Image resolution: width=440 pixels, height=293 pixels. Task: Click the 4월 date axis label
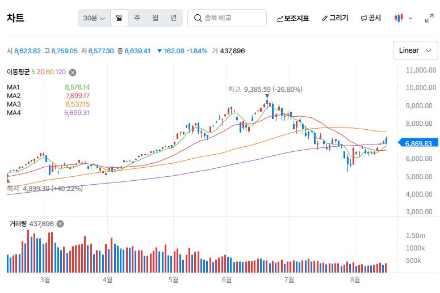pos(107,279)
